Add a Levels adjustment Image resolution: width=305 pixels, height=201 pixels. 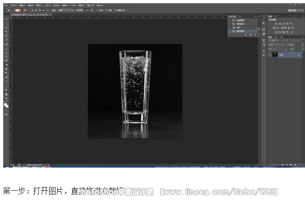click(280, 24)
